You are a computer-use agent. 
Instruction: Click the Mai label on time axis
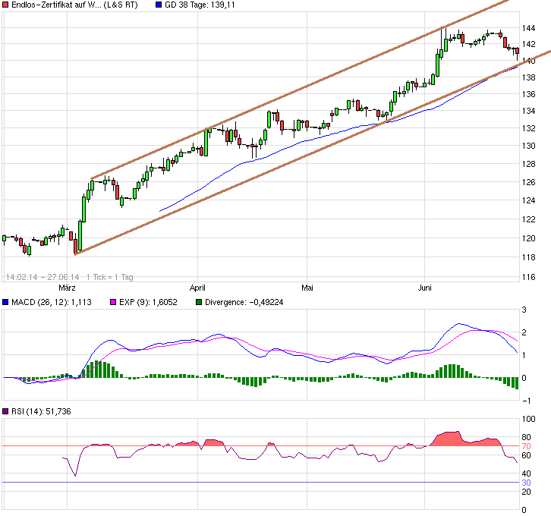click(x=307, y=288)
